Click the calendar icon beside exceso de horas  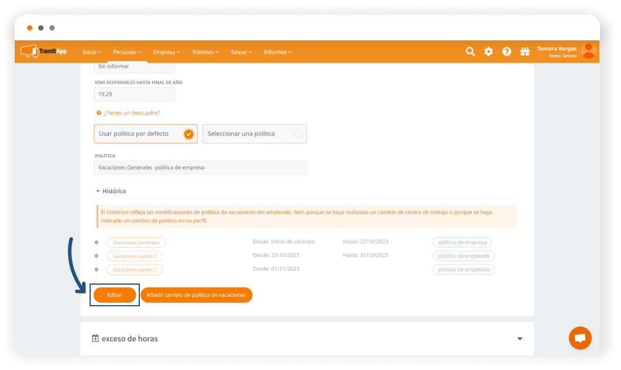click(x=95, y=338)
